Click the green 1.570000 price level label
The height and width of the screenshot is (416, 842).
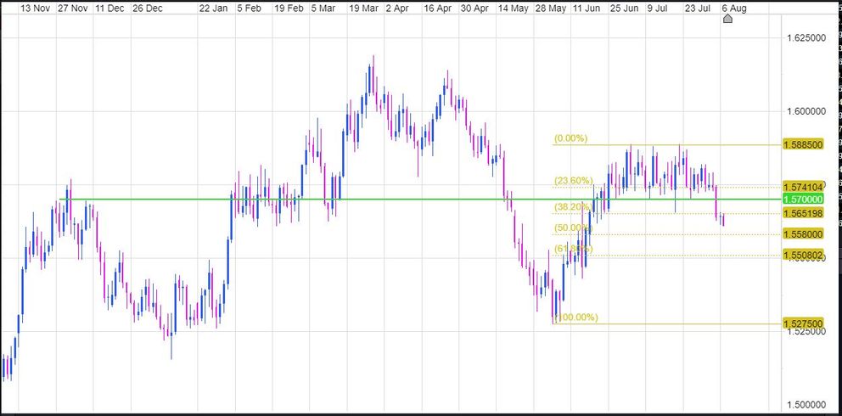(x=803, y=200)
